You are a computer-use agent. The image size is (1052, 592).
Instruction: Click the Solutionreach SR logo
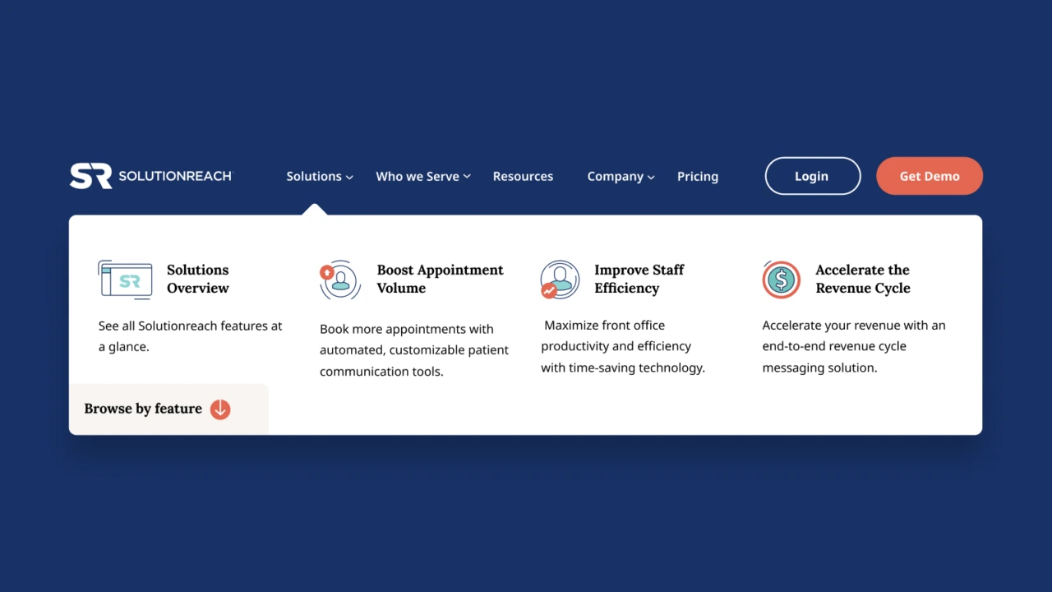coord(150,176)
